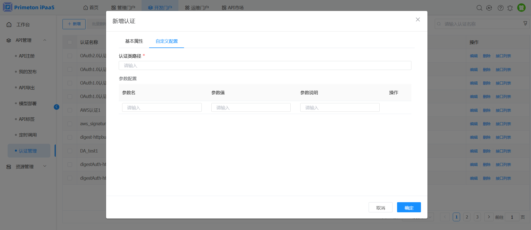Toggle the select-all checkbox in table header

coord(70,42)
